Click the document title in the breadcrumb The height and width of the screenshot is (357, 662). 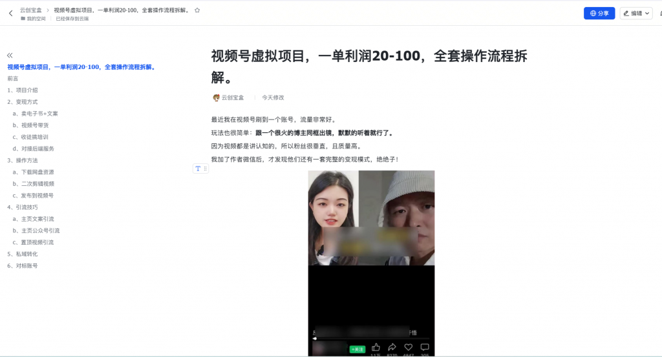122,10
